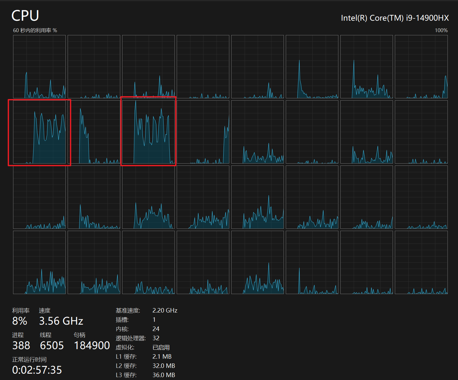458x380 pixels.
Task: Click the "60 秒内的利用率 %" graph label
Action: (35, 30)
